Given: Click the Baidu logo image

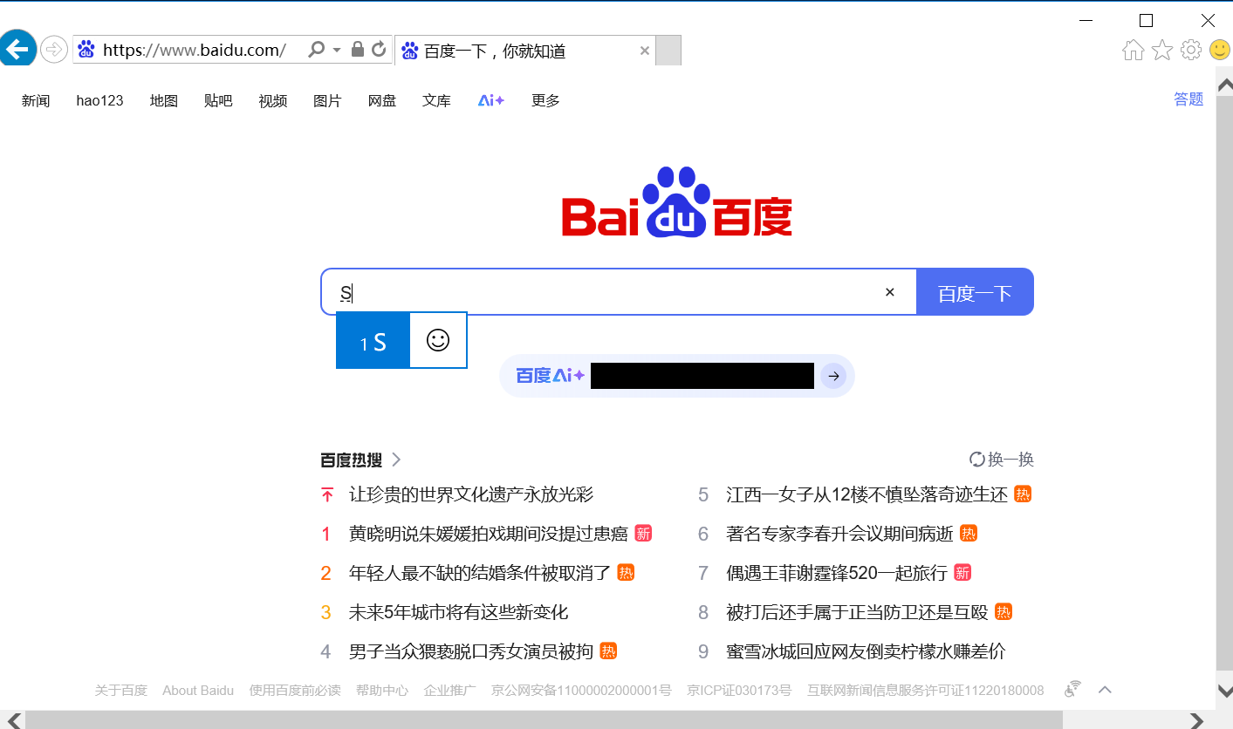Looking at the screenshot, I should 677,202.
